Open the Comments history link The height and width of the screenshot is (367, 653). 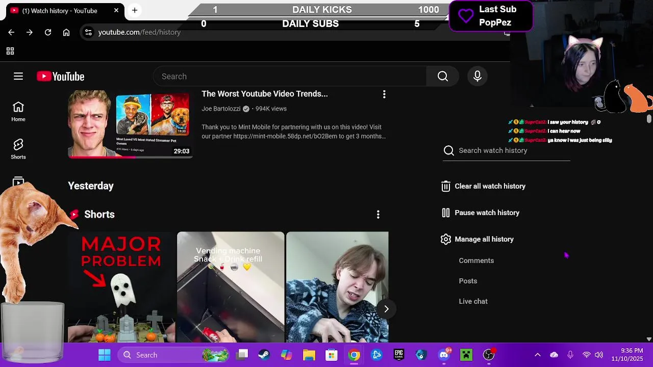click(x=476, y=260)
